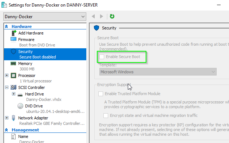Click the '3000 MB' memory value
This screenshot has height=143, width=229.
coord(27,69)
